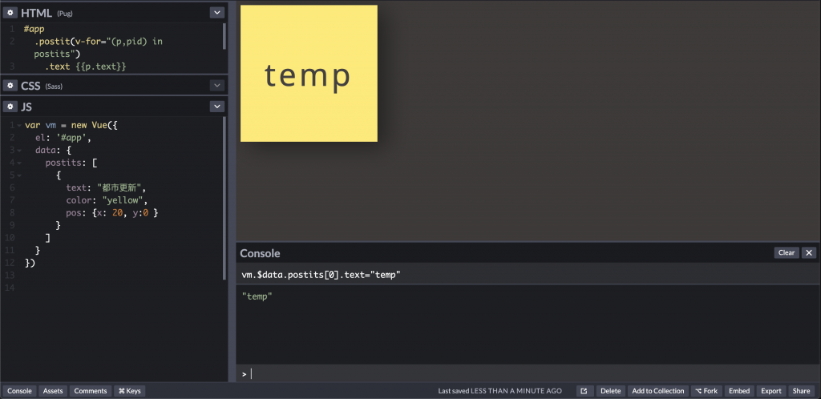821x399 pixels.
Task: Expand CSS panel dropdown arrow
Action: (x=216, y=85)
